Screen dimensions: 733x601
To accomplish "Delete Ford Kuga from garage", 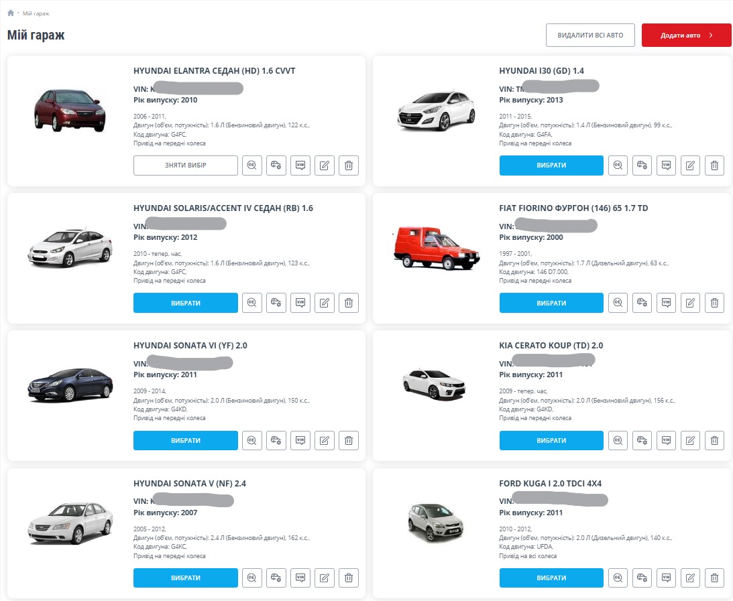I will pyautogui.click(x=714, y=578).
